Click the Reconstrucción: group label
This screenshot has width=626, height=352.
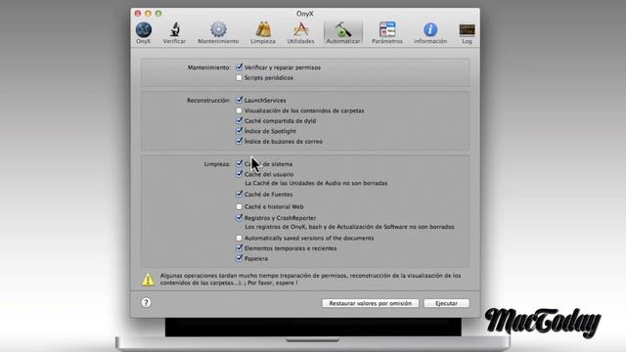click(208, 100)
